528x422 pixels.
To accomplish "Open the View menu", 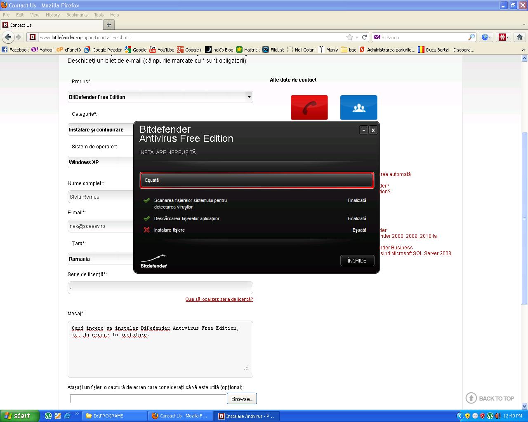I will click(35, 15).
